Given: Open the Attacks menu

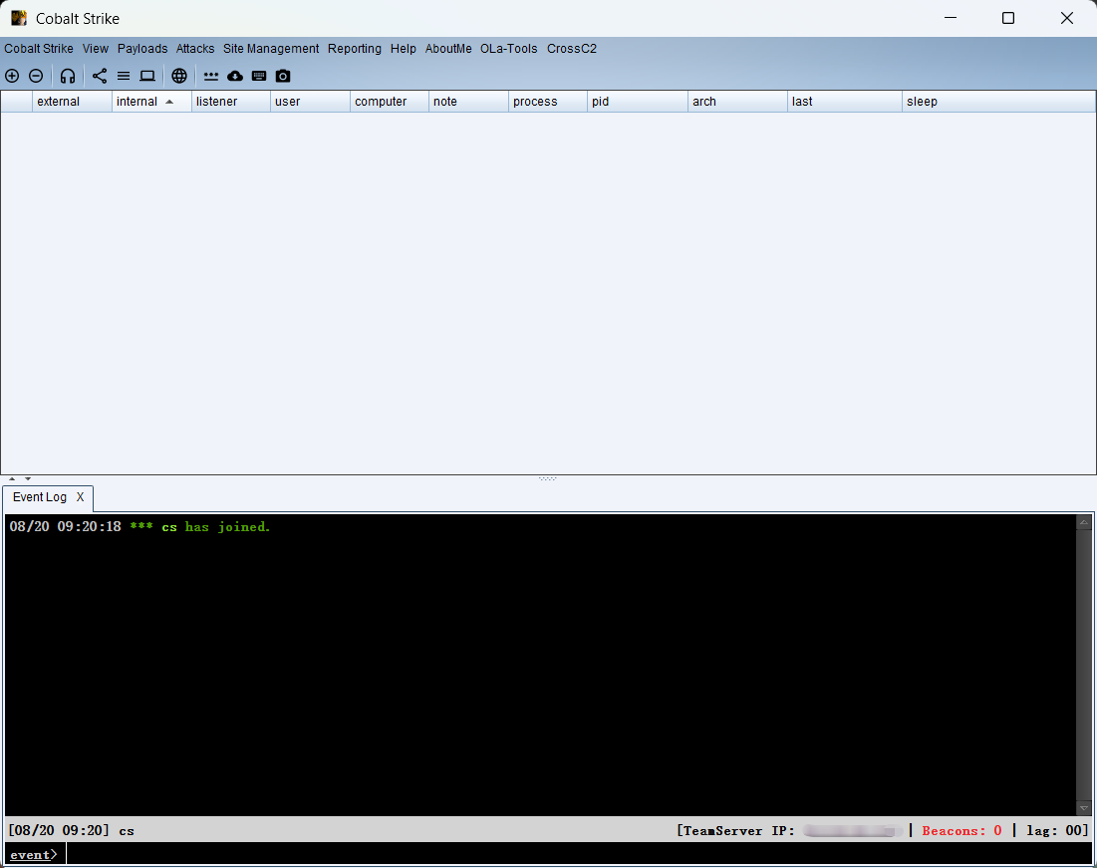Looking at the screenshot, I should pyautogui.click(x=195, y=48).
